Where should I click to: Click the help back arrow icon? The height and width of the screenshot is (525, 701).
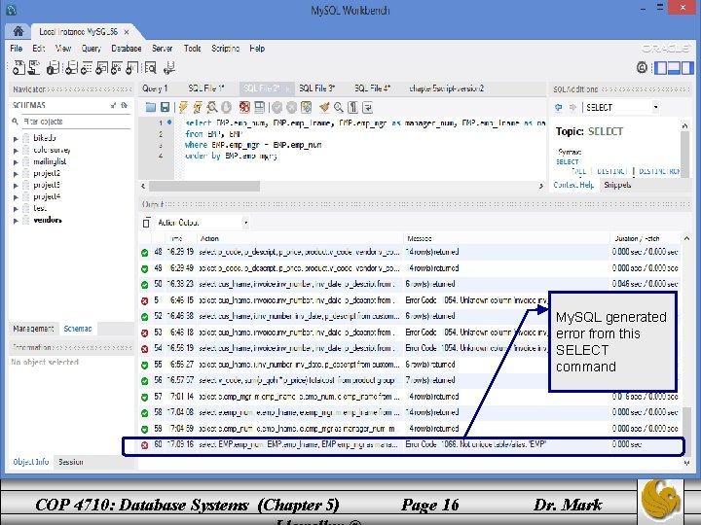(x=559, y=107)
